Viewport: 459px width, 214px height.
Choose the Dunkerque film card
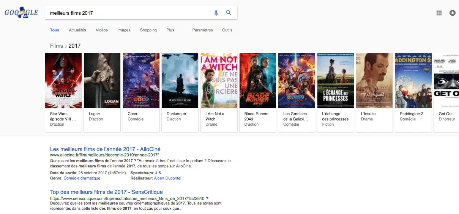pos(180,92)
